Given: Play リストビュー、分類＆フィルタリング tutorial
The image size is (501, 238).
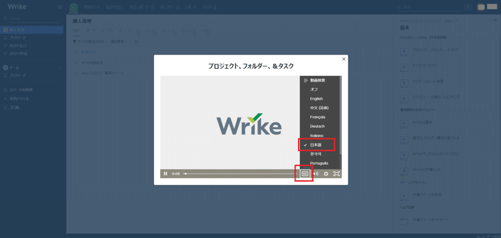Looking at the screenshot, I should pos(436,97).
